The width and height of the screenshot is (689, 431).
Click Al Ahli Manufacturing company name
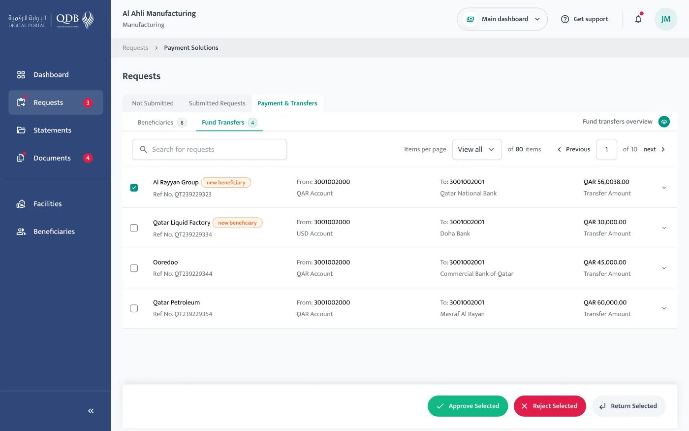159,13
